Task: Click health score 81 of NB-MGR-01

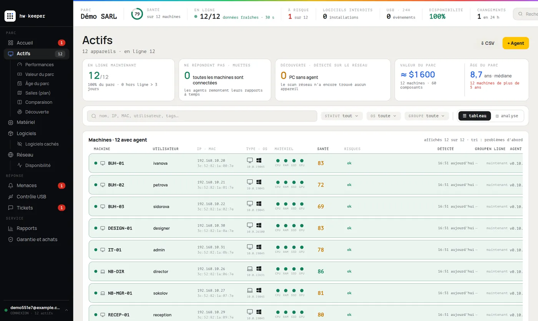Action: click(x=321, y=293)
